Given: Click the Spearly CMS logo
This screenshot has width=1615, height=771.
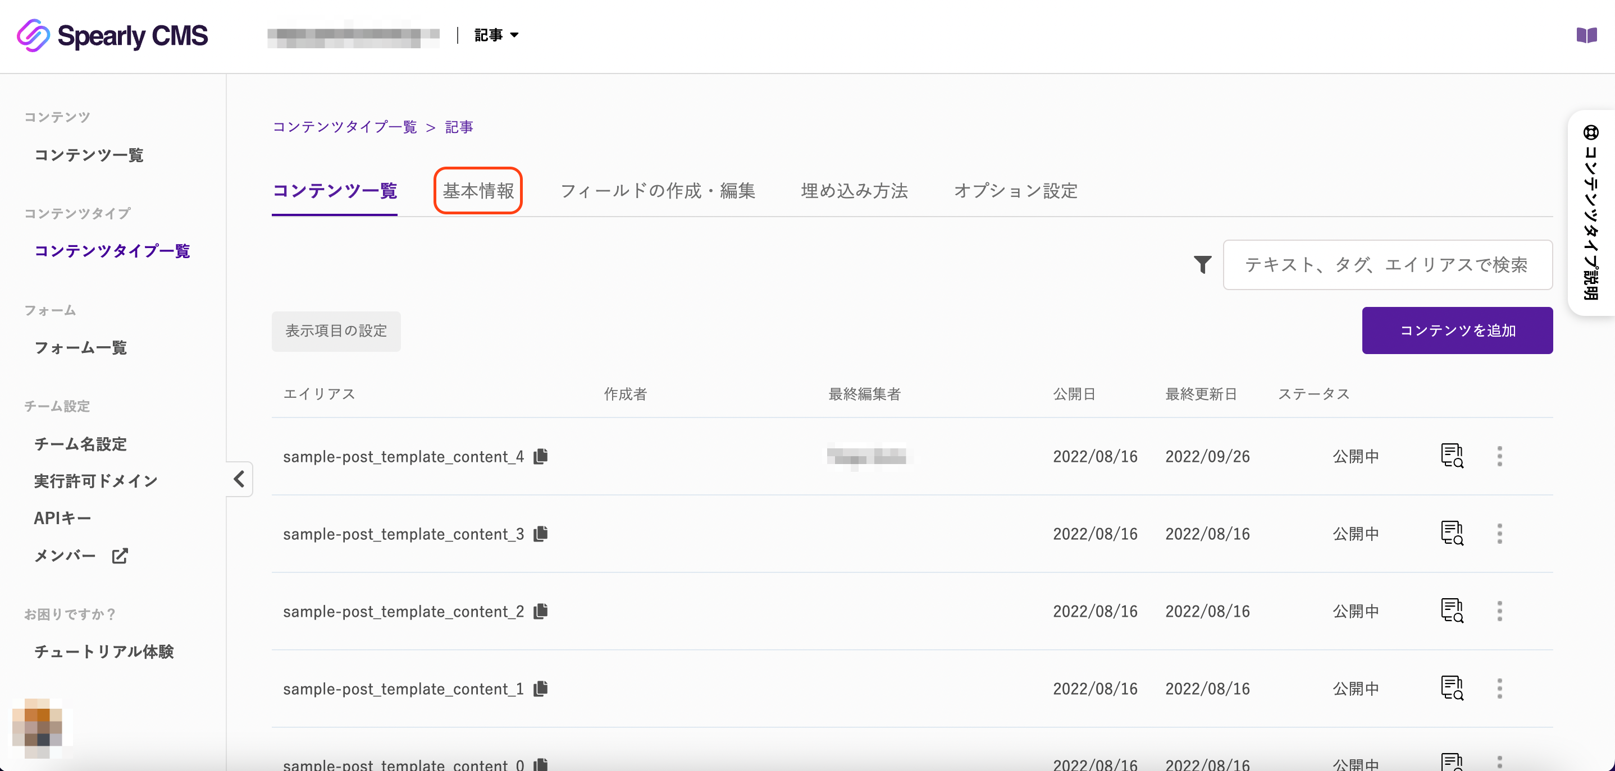Looking at the screenshot, I should pyautogui.click(x=112, y=36).
